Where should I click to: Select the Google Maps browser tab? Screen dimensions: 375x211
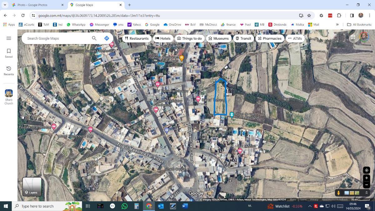point(95,5)
